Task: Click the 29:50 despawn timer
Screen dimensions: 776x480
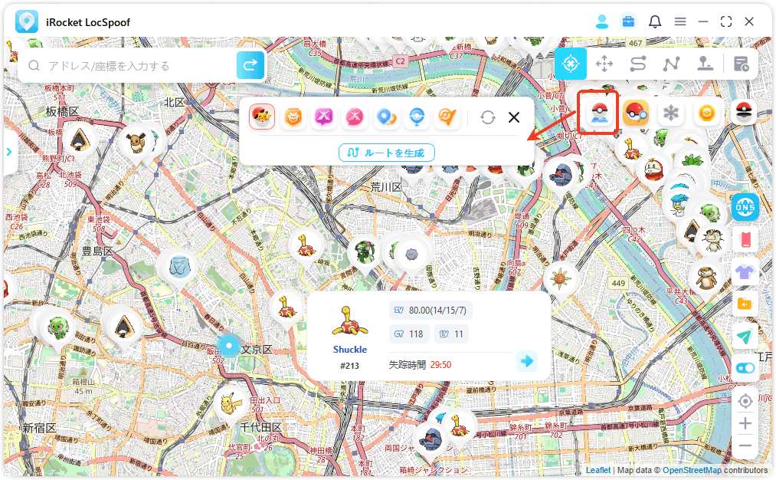Action: click(x=440, y=365)
